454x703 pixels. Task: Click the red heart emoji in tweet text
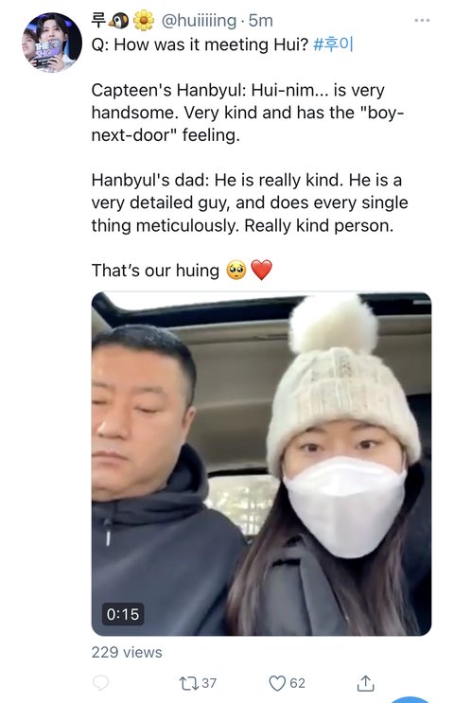[x=261, y=270]
